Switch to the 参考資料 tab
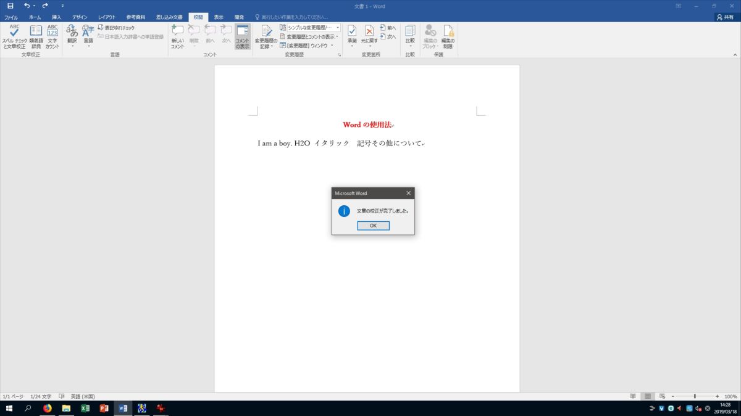Image resolution: width=741 pixels, height=416 pixels. tap(136, 17)
